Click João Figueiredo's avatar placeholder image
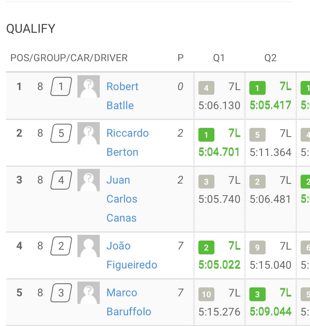The image size is (310, 326). tap(88, 246)
